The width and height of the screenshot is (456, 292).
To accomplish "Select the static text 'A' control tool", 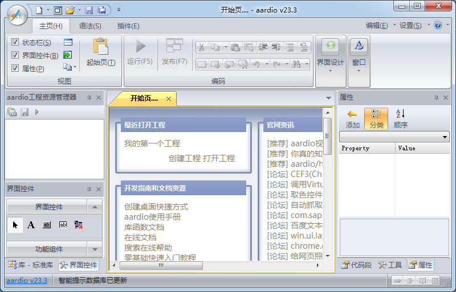I will 31,225.
